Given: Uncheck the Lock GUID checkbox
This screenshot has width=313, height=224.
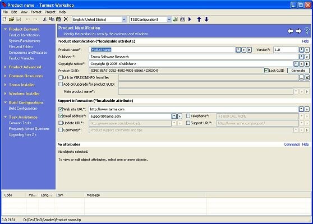Looking at the screenshot, I should click(x=266, y=71).
